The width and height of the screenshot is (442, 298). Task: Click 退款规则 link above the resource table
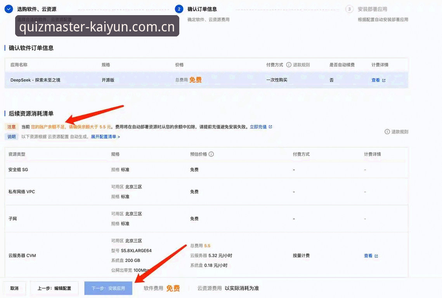[x=400, y=132]
